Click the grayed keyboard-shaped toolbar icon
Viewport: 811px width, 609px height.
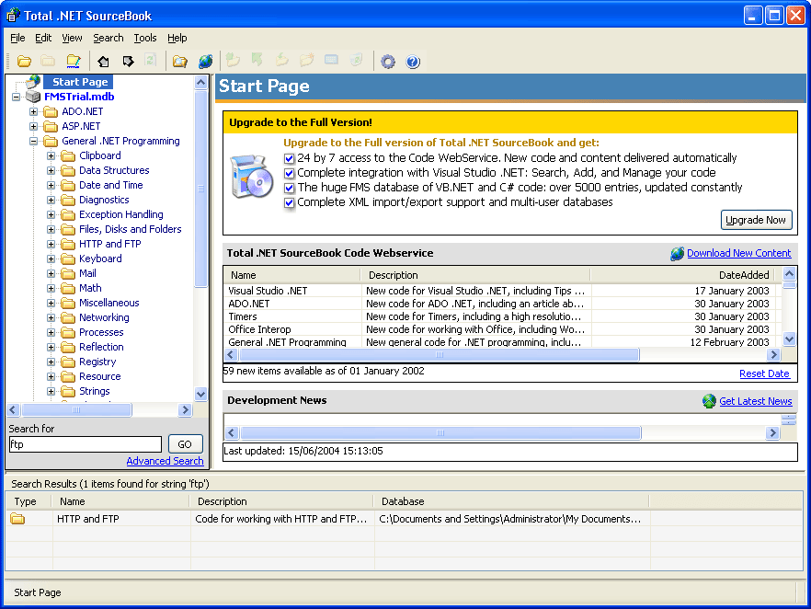click(x=332, y=60)
